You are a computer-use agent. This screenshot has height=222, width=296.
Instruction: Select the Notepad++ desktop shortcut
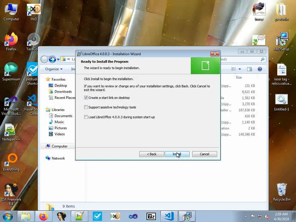click(11, 132)
